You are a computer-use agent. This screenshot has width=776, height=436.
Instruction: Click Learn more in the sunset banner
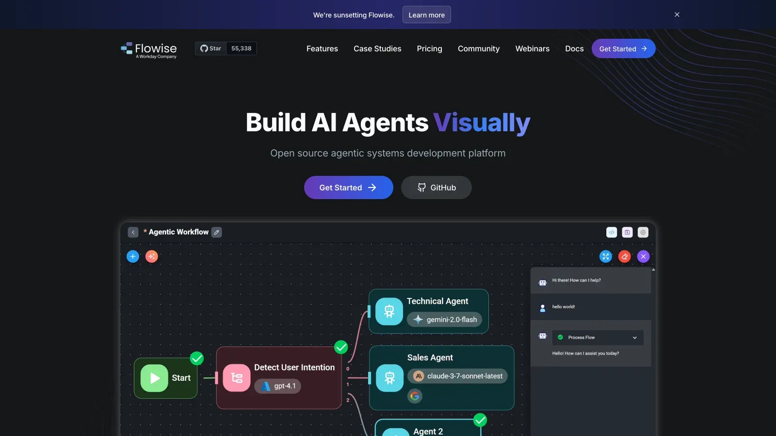pos(427,15)
